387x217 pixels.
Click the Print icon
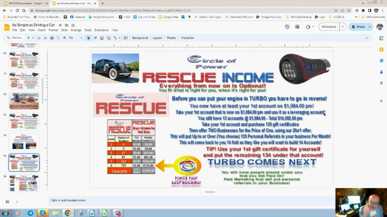coord(52,38)
